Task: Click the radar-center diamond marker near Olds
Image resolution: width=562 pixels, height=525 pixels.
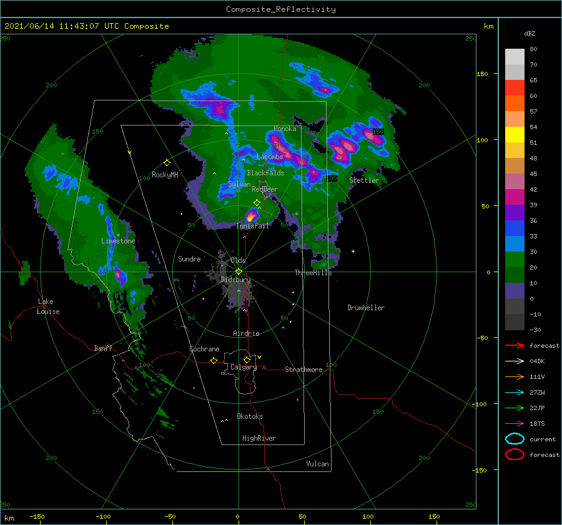Action: point(239,272)
